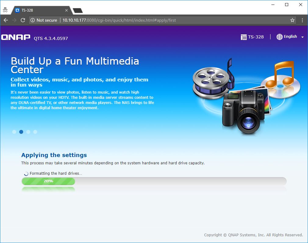Reload the page with the refresh icon
This screenshot has height=243, width=308.
click(23, 20)
